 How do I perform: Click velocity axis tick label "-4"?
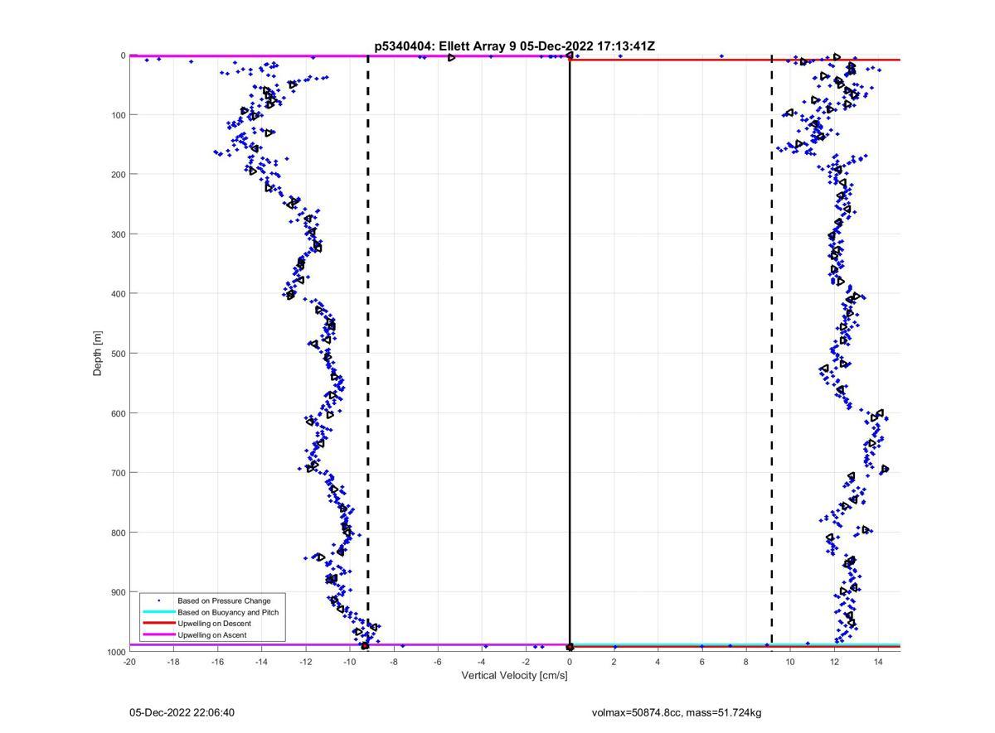pyautogui.click(x=482, y=662)
